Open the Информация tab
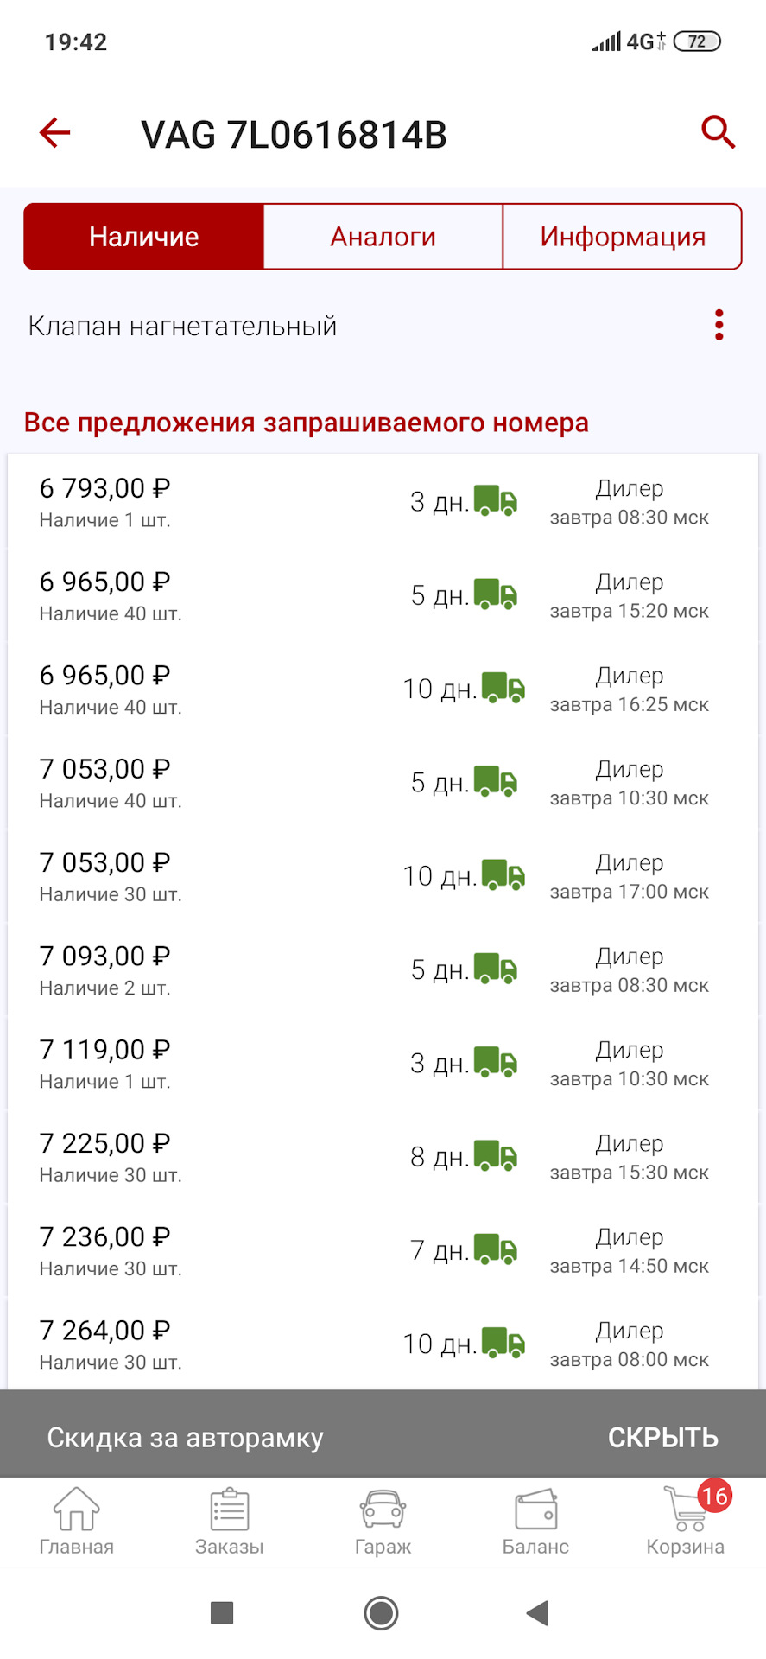The height and width of the screenshot is (1659, 766). pos(622,237)
